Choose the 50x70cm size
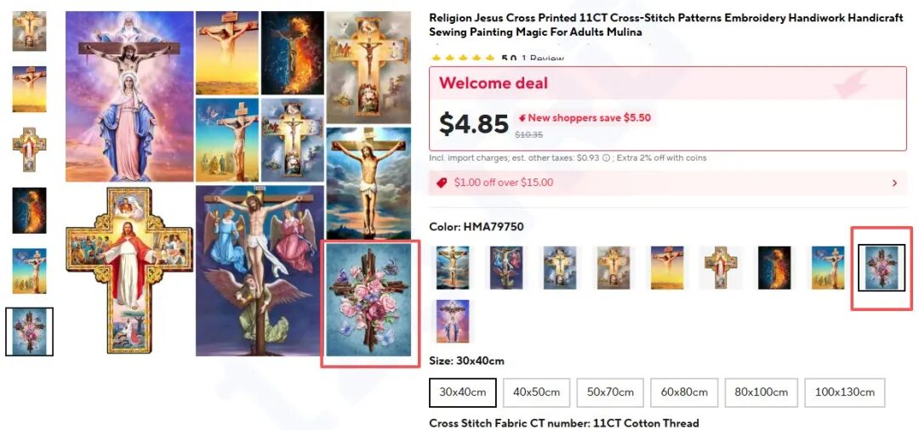Image resolution: width=919 pixels, height=430 pixels. (610, 393)
